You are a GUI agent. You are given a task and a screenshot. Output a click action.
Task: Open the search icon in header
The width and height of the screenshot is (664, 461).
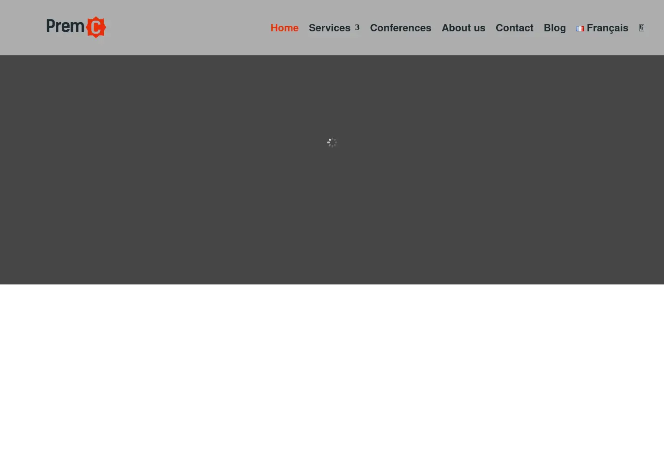click(x=641, y=28)
